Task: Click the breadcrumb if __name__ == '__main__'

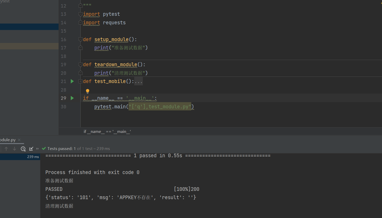Action: [x=107, y=131]
